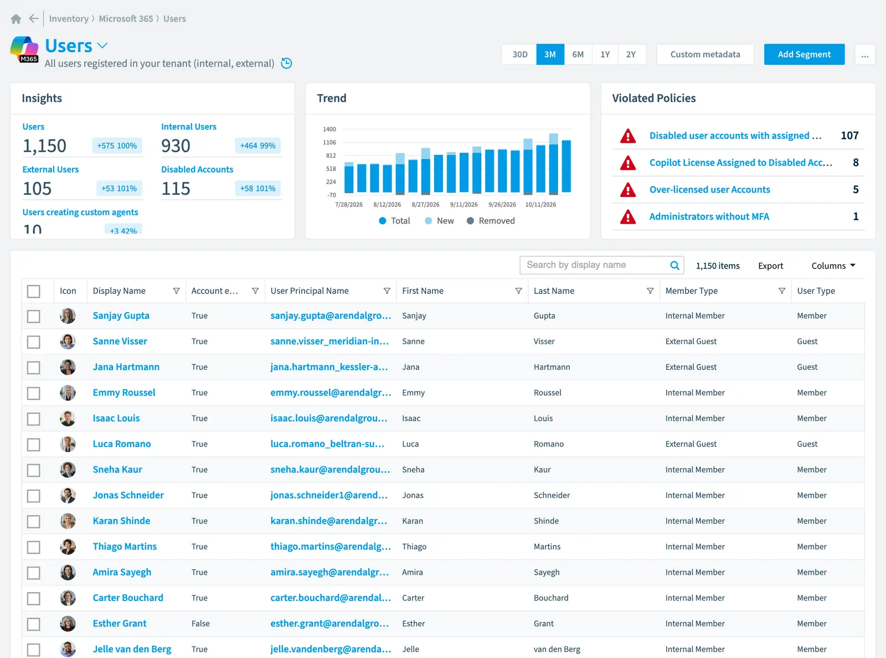Open Jonas Schneider's user link
The image size is (886, 658).
click(x=128, y=495)
